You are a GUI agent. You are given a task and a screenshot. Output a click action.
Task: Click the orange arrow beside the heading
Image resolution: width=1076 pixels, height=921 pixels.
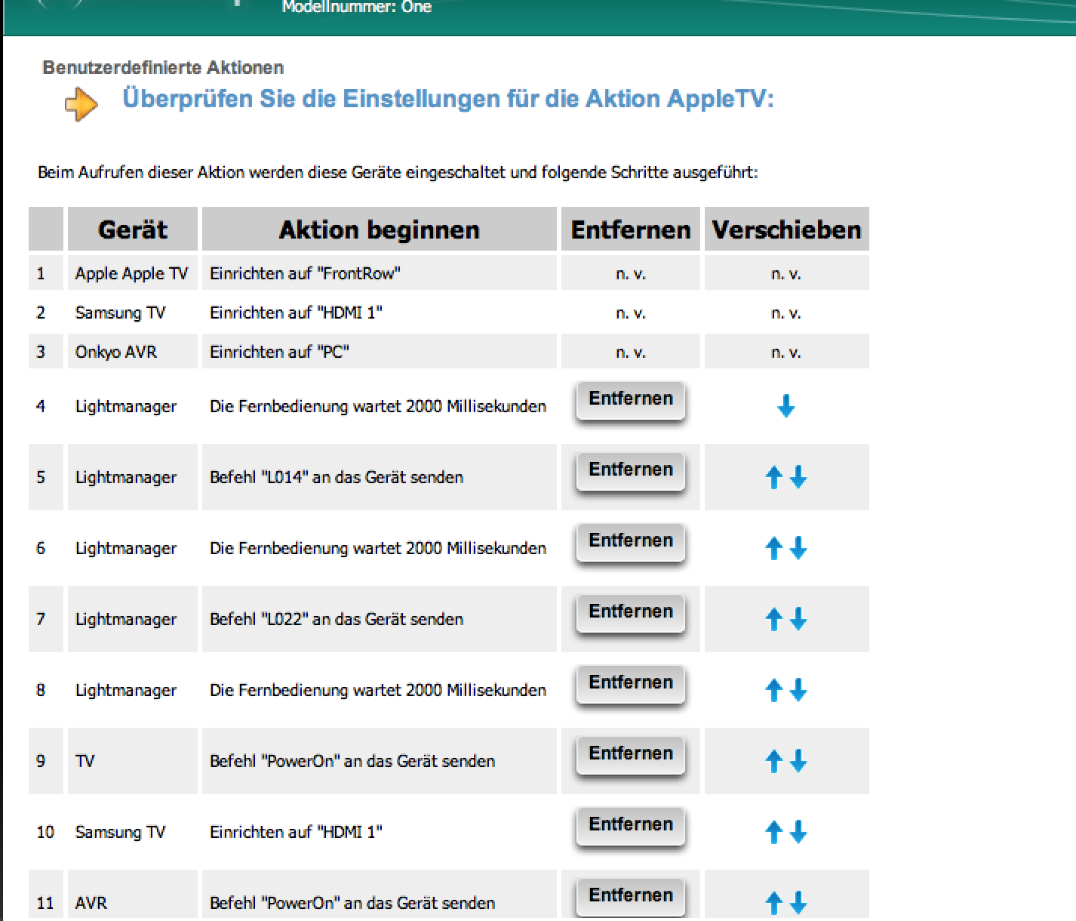pos(81,105)
